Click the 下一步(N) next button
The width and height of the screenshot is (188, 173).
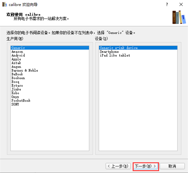click(146, 166)
